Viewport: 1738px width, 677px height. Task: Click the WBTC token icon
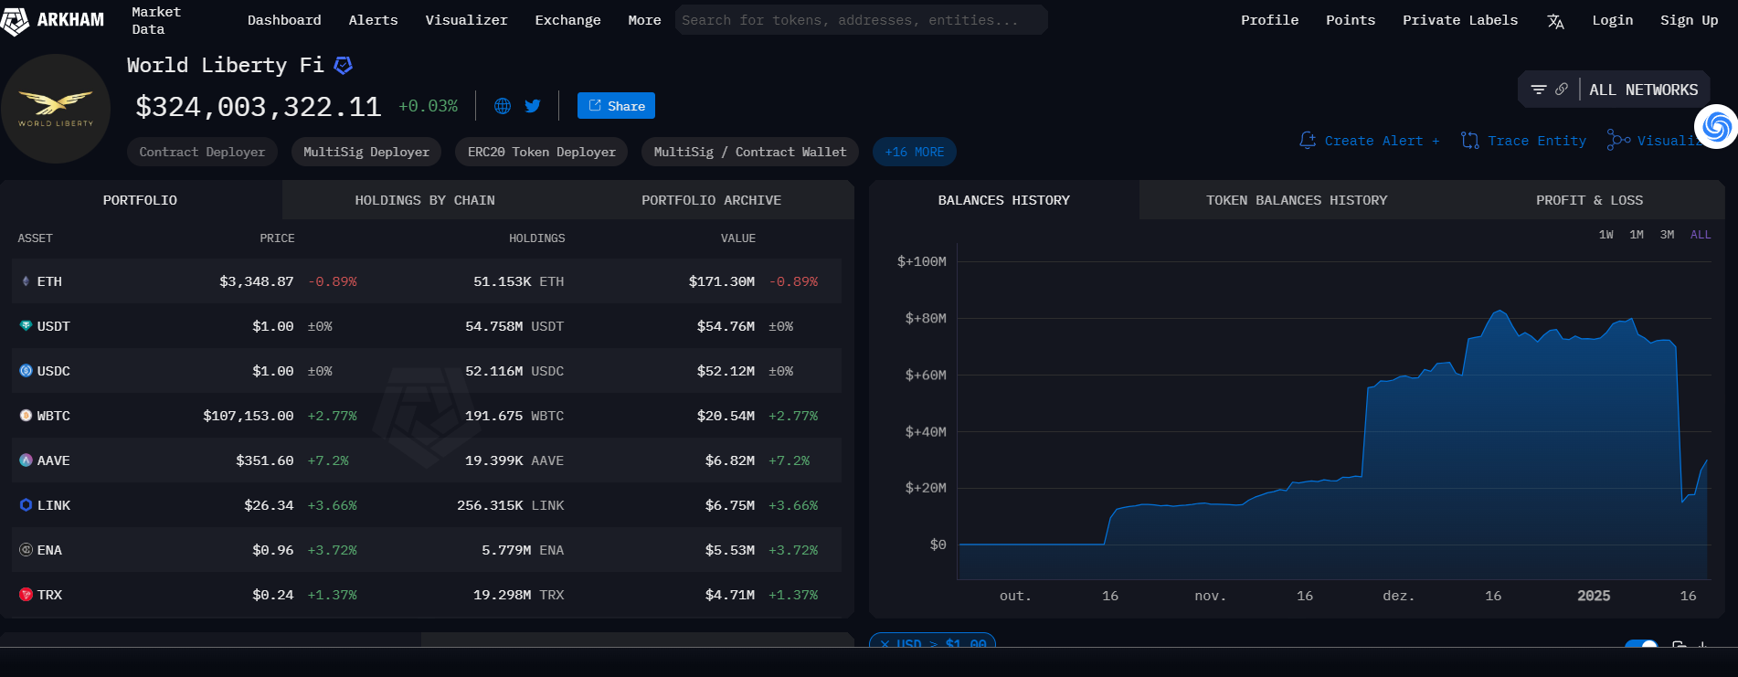26,416
